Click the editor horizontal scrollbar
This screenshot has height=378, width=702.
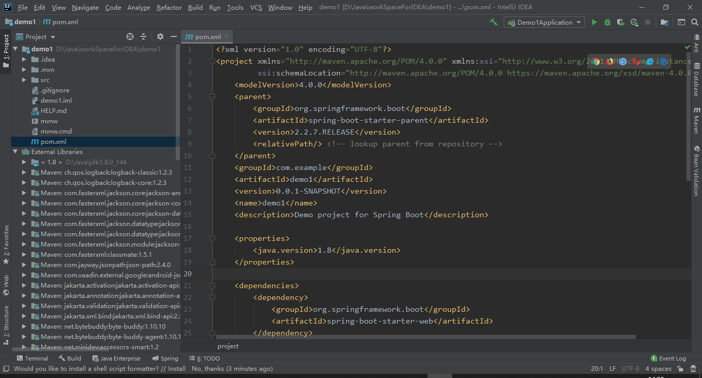(x=426, y=337)
